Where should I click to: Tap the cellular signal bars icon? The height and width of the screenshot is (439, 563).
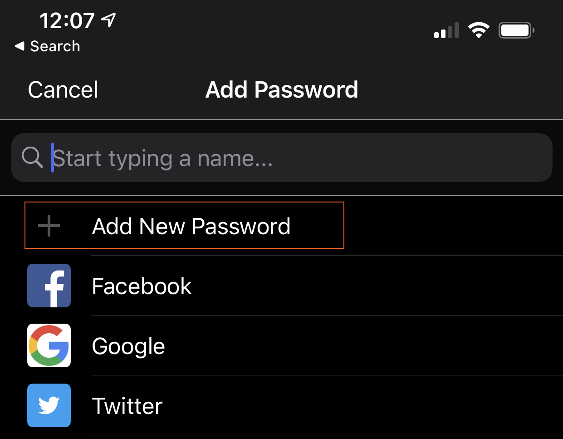(x=446, y=31)
